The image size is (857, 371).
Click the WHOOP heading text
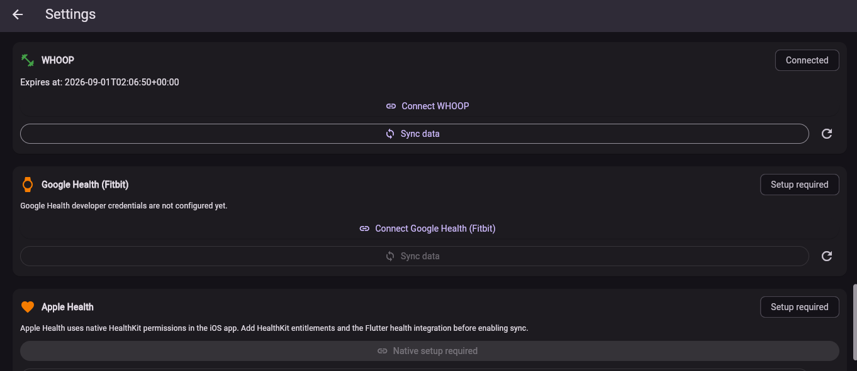[58, 60]
